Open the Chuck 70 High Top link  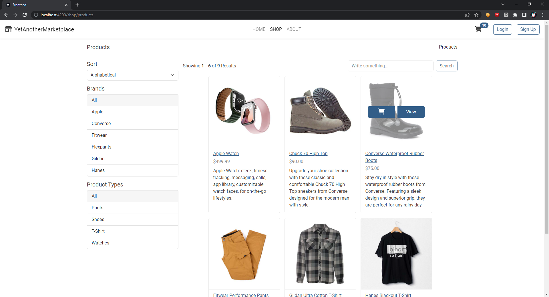click(308, 154)
